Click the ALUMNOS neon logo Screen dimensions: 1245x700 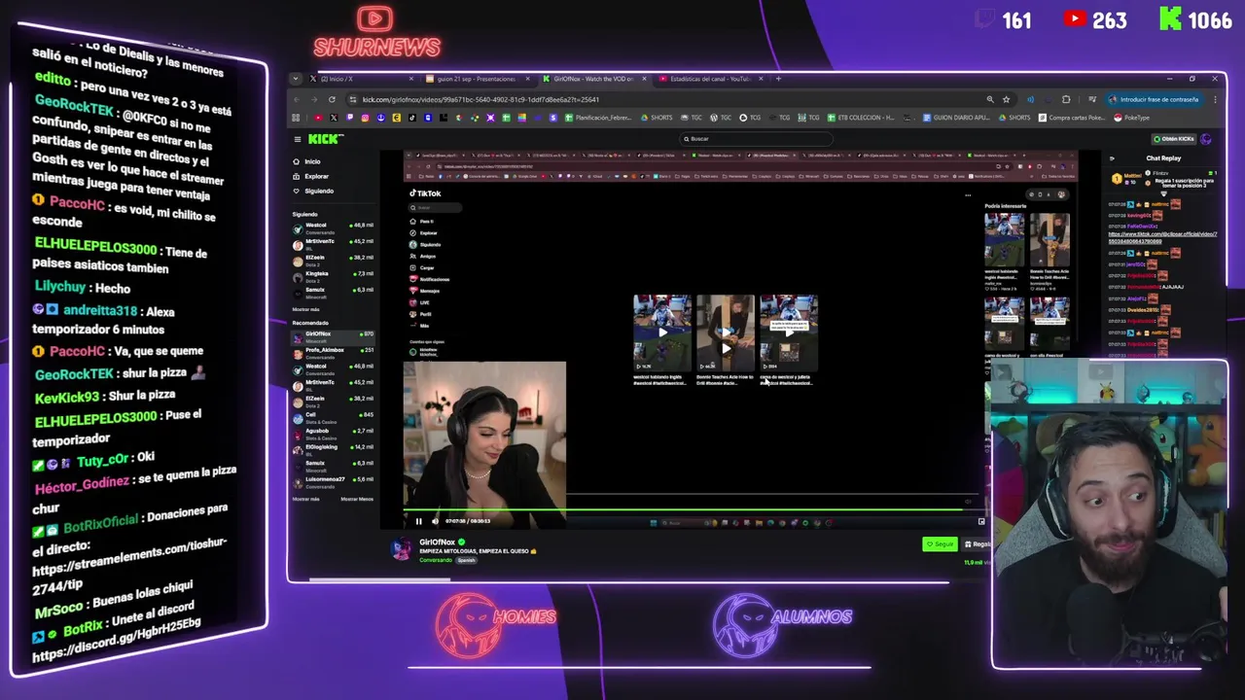(x=783, y=624)
